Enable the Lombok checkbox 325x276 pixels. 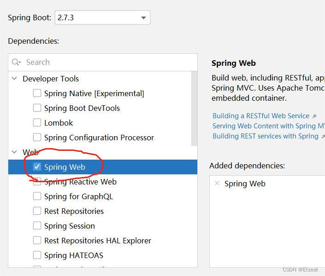click(37, 122)
